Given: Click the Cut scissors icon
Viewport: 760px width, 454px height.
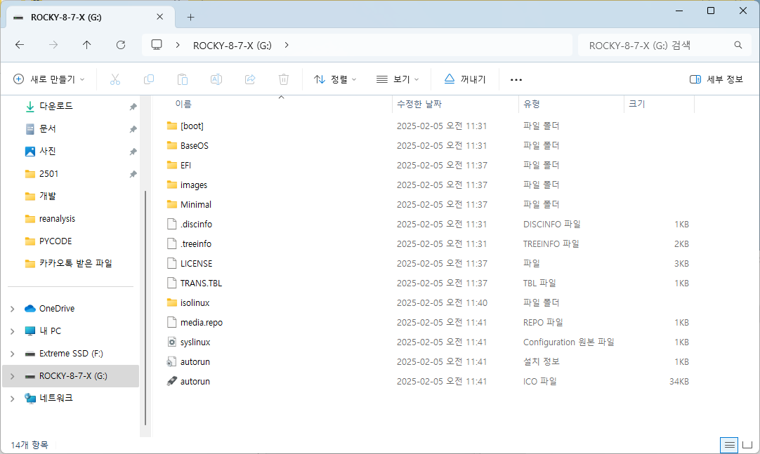Looking at the screenshot, I should (x=115, y=79).
